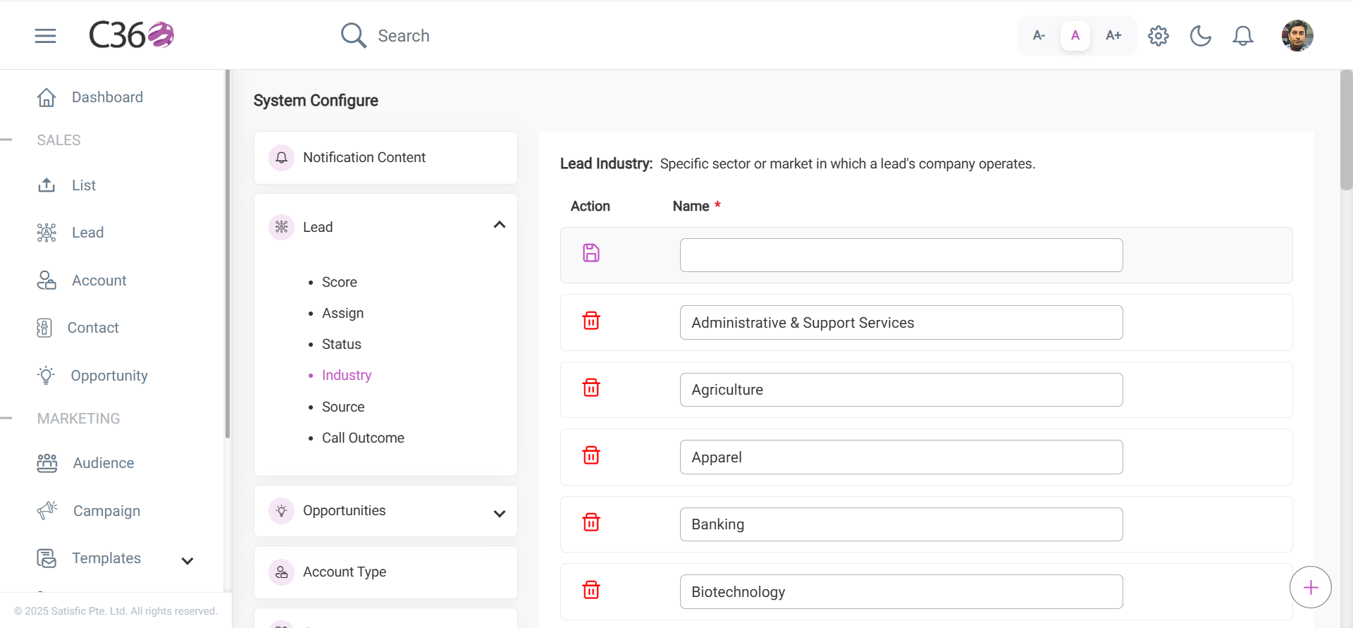
Task: Toggle dark mode moon icon
Action: [x=1201, y=35]
